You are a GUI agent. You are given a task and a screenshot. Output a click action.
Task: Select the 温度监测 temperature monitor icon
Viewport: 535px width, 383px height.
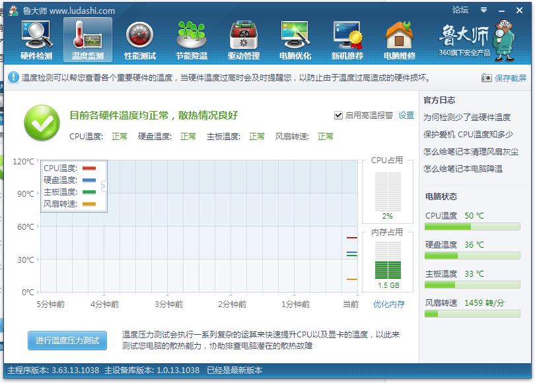point(89,38)
